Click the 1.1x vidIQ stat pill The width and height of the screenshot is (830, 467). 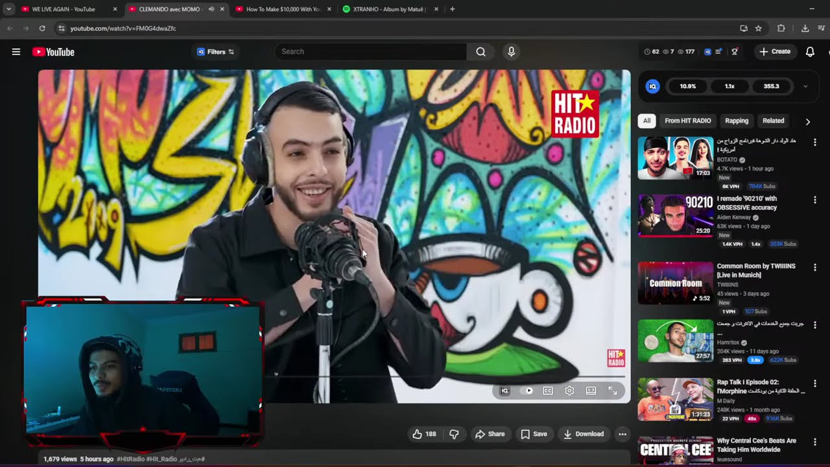click(729, 86)
